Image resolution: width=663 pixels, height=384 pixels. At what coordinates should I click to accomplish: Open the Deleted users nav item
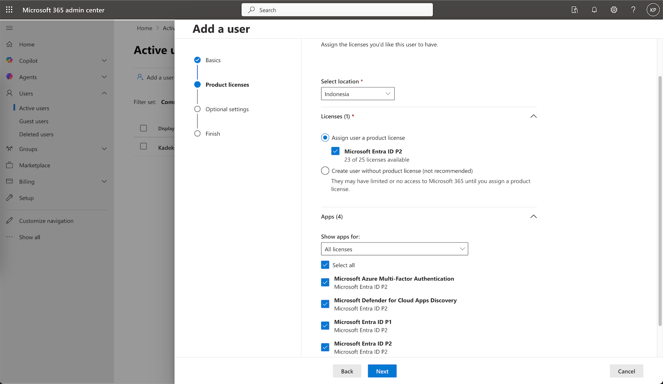coord(36,134)
